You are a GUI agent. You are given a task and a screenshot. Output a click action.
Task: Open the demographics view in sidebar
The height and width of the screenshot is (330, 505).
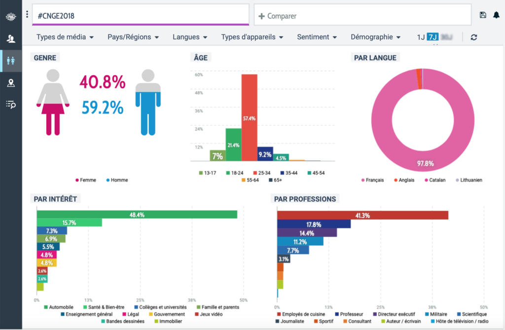tap(11, 61)
